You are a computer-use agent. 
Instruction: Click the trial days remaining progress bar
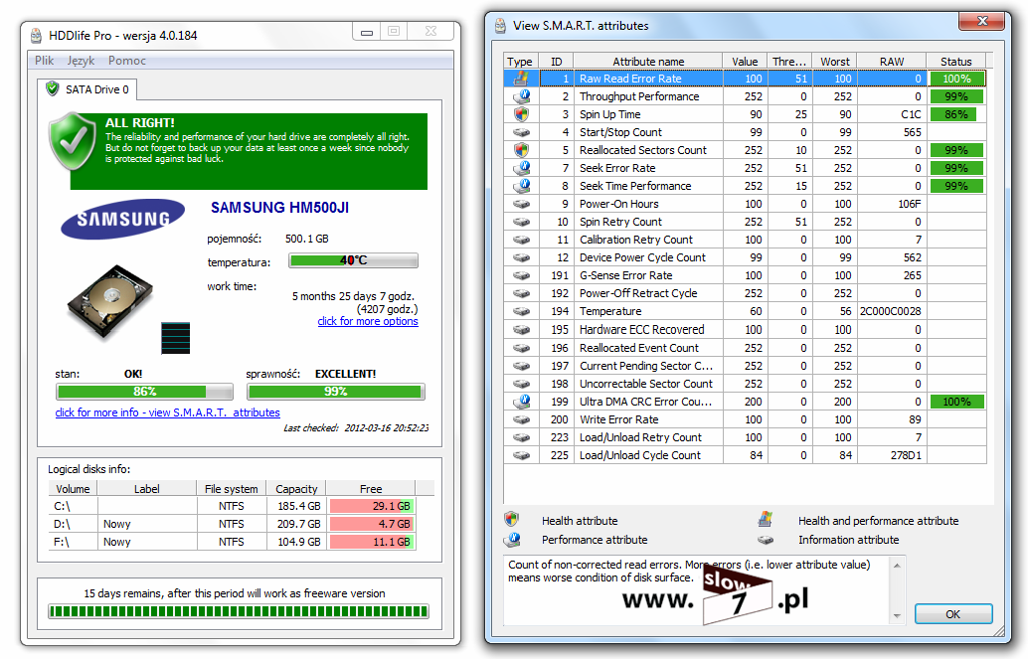(239, 612)
